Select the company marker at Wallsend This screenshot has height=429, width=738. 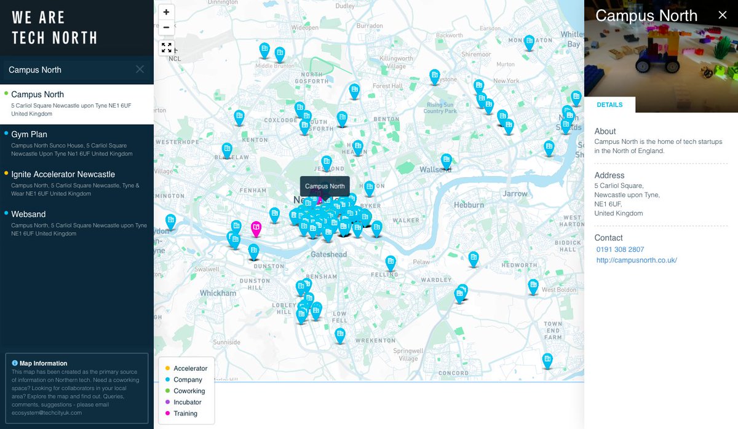pos(446,162)
